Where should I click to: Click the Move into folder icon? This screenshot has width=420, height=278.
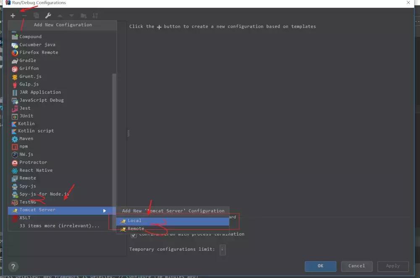84,16
